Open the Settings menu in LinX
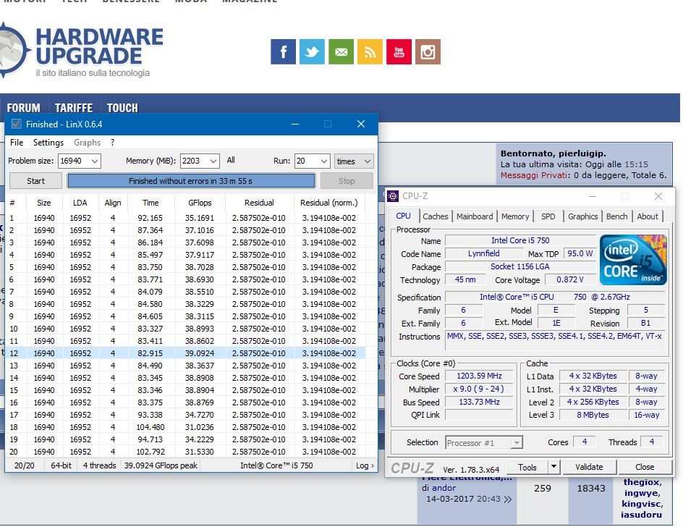This screenshot has height=527, width=683. coord(48,143)
